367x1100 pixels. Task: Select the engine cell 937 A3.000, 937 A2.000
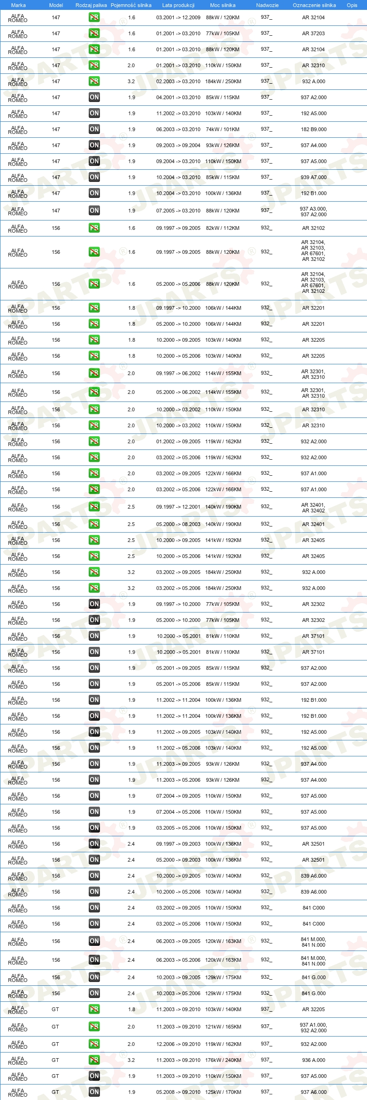pos(313,212)
